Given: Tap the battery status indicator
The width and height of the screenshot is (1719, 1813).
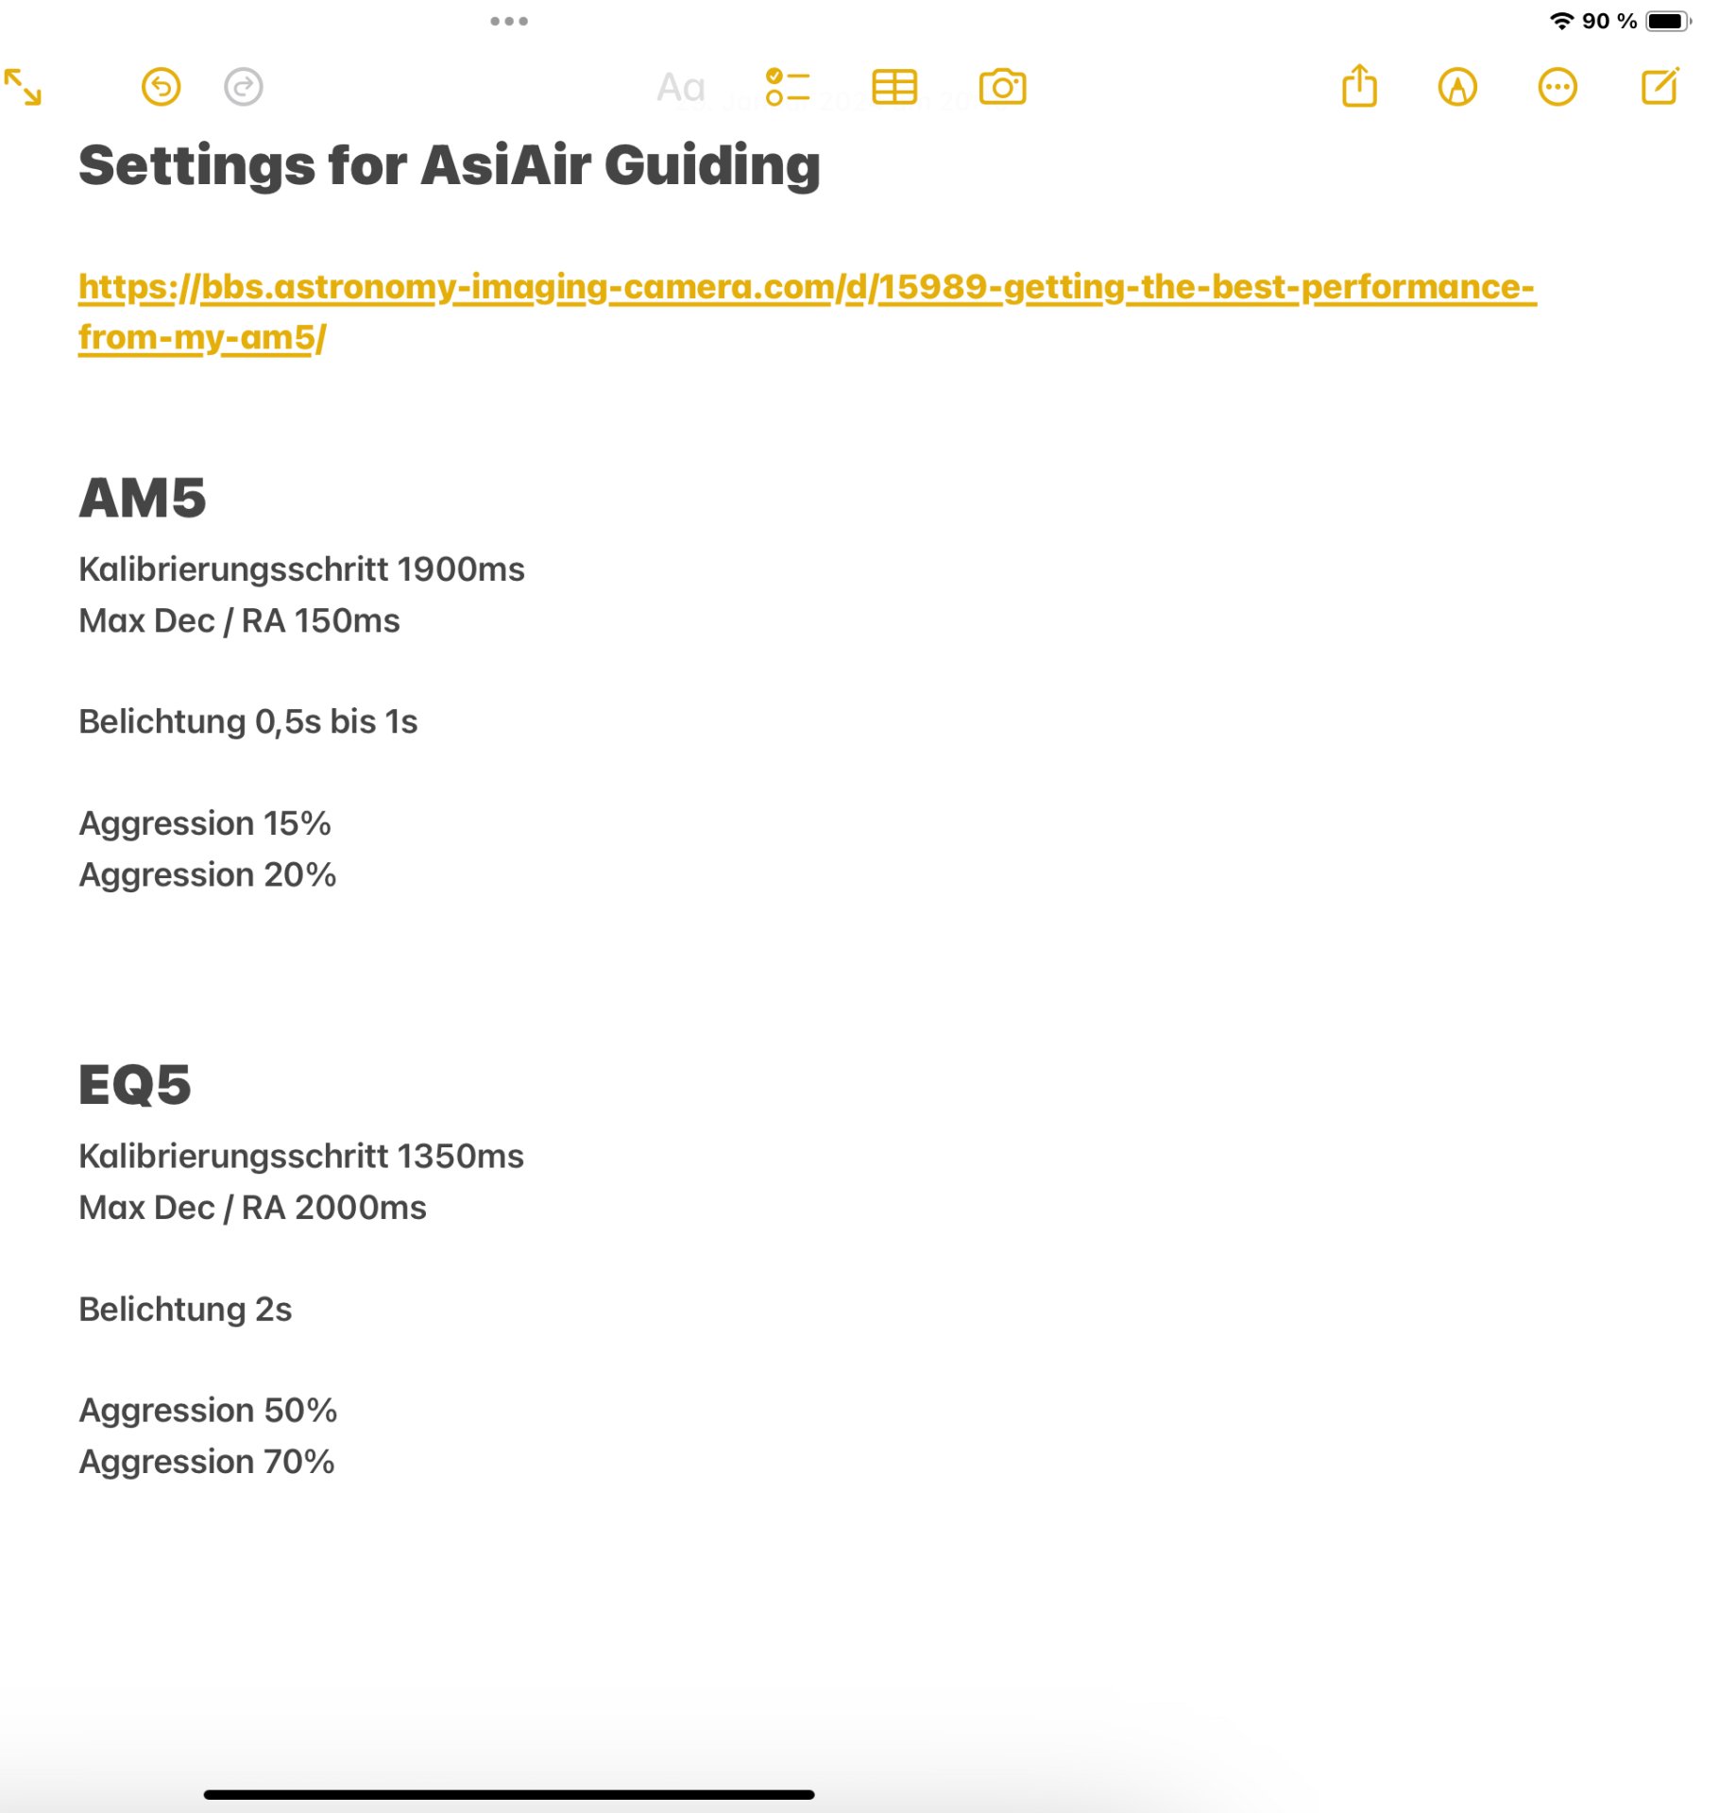Looking at the screenshot, I should point(1670,21).
